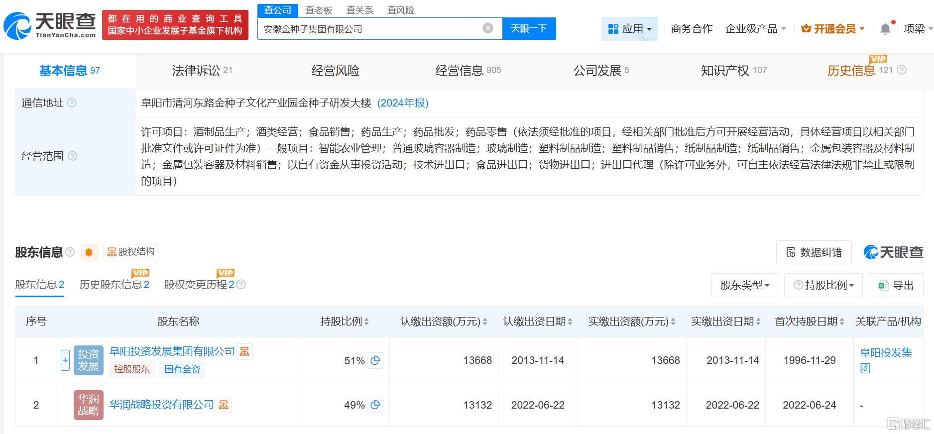Image resolution: width=934 pixels, height=434 pixels.
Task: Switch to 法律诉讼 tab
Action: point(202,71)
